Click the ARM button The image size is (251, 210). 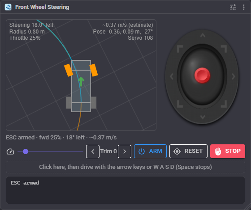pyautogui.click(x=150, y=151)
